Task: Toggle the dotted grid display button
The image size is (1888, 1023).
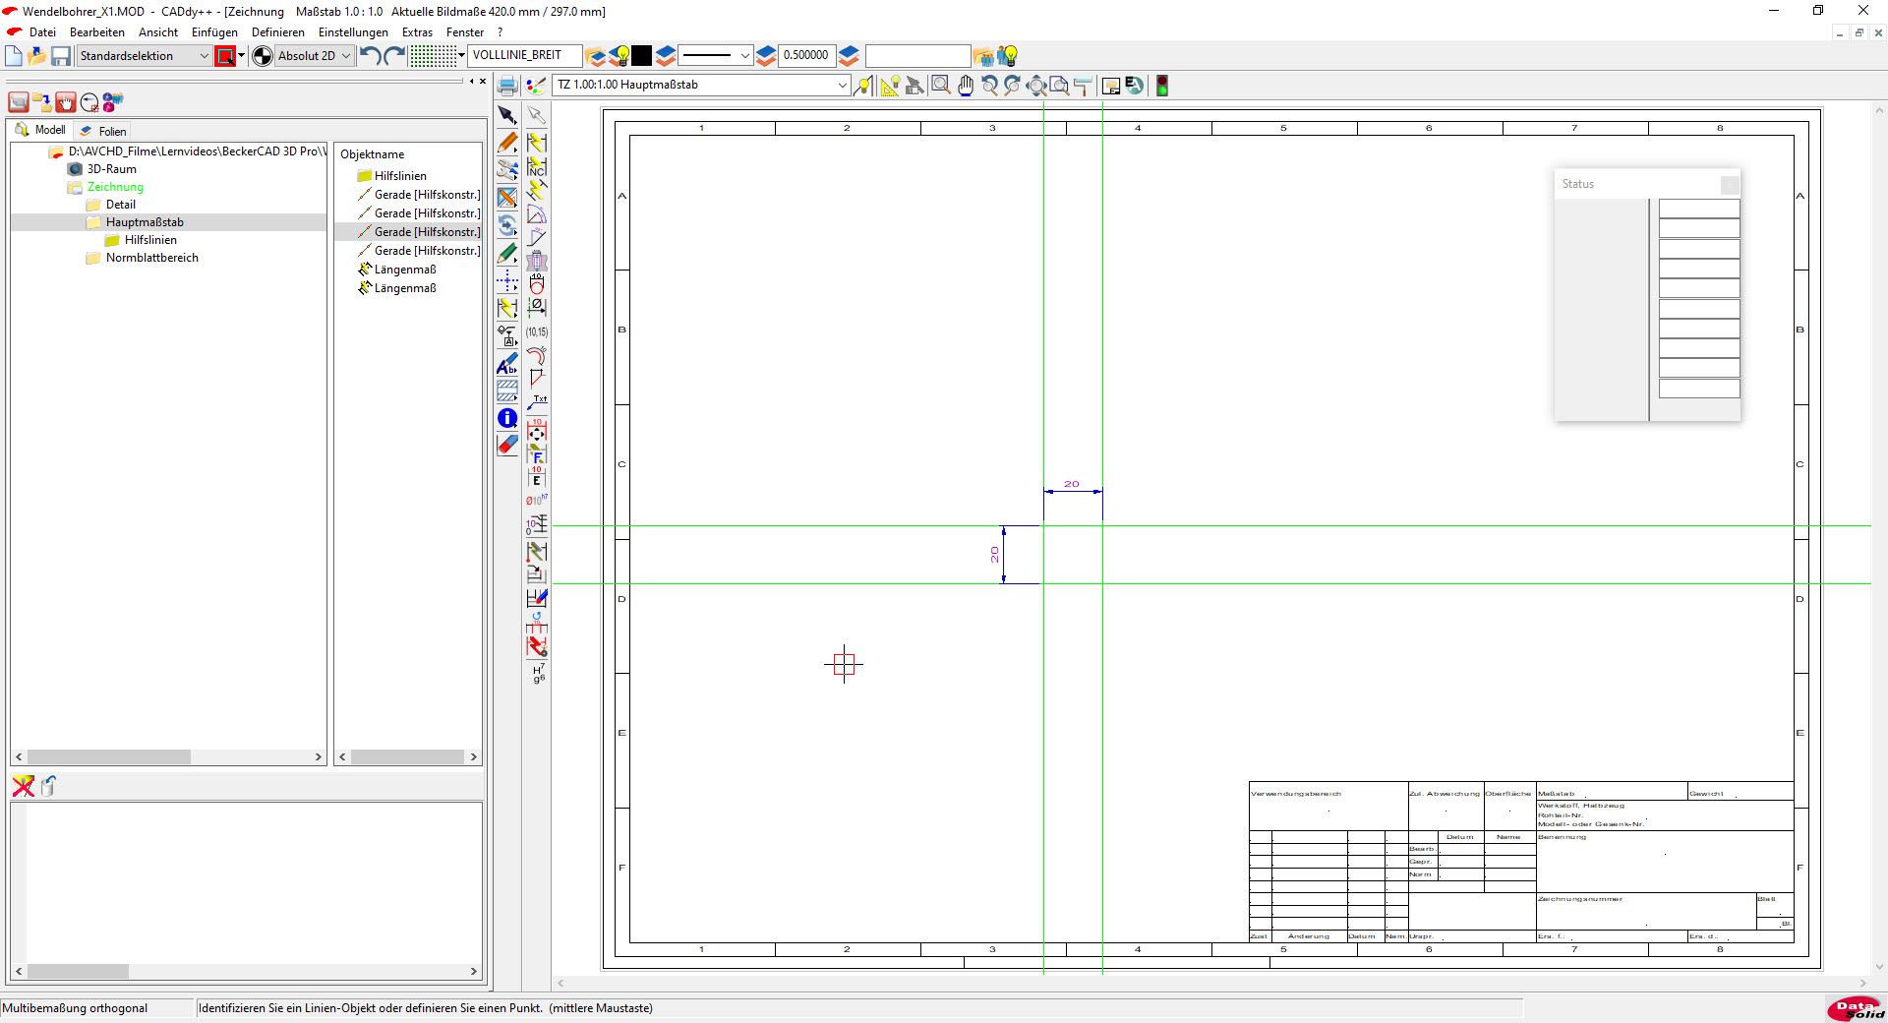Action: click(x=433, y=56)
